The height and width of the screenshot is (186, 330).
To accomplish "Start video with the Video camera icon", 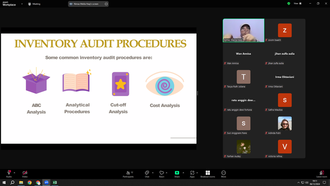I will 25,173.
